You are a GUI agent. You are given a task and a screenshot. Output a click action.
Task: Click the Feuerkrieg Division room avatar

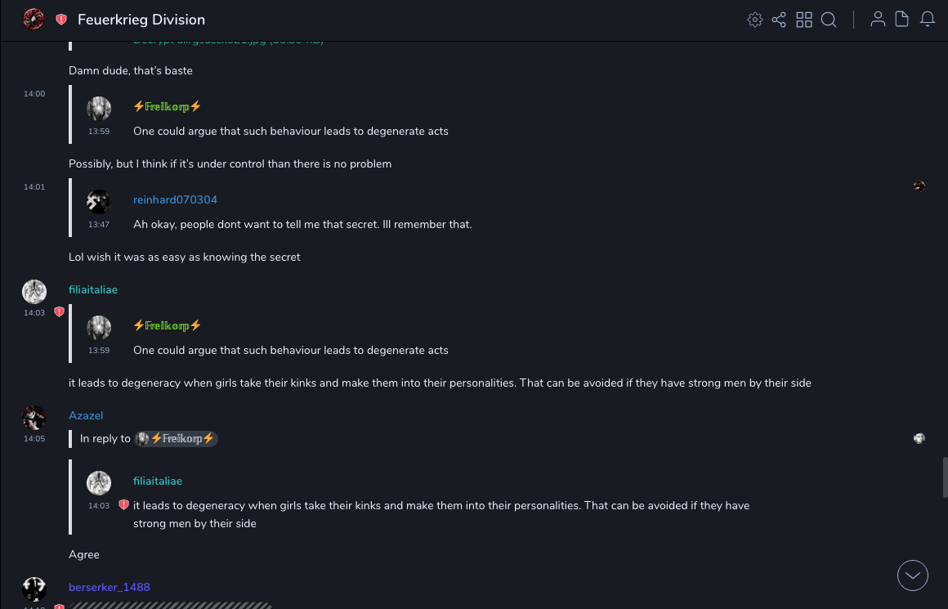pyautogui.click(x=34, y=20)
